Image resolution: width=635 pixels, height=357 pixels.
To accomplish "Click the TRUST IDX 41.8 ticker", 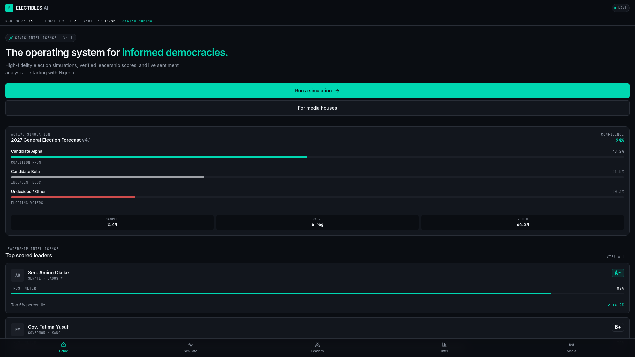I will [61, 21].
